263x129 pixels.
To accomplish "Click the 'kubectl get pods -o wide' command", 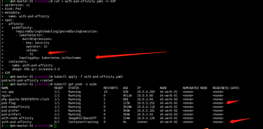I will coord(75,84).
